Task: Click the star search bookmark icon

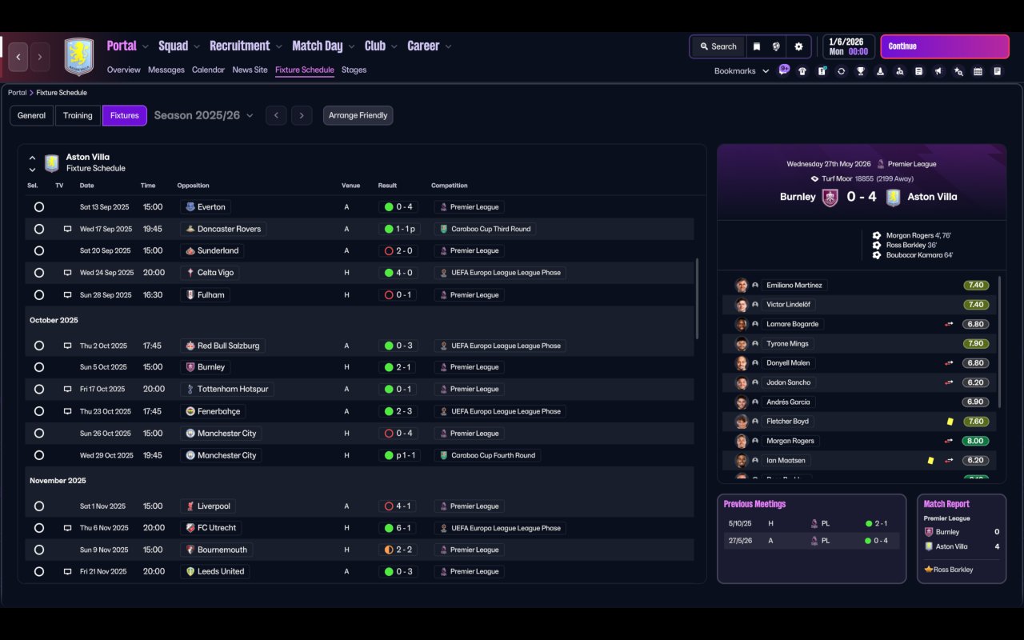Action: 958,71
